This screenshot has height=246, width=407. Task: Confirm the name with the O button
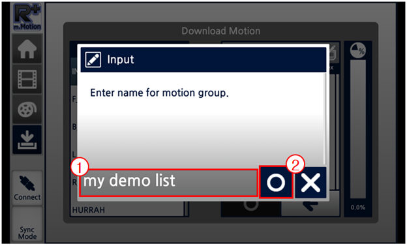pyautogui.click(x=276, y=182)
